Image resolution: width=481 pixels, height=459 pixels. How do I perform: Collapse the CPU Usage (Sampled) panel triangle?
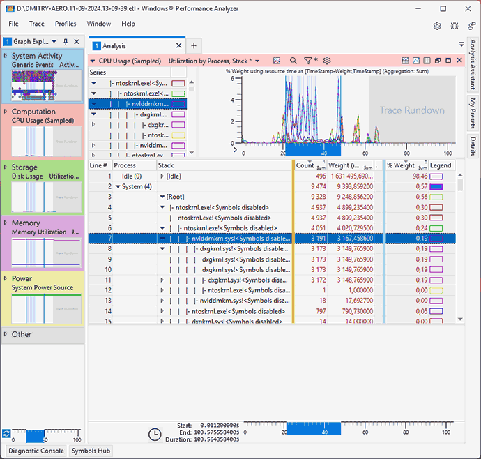93,61
